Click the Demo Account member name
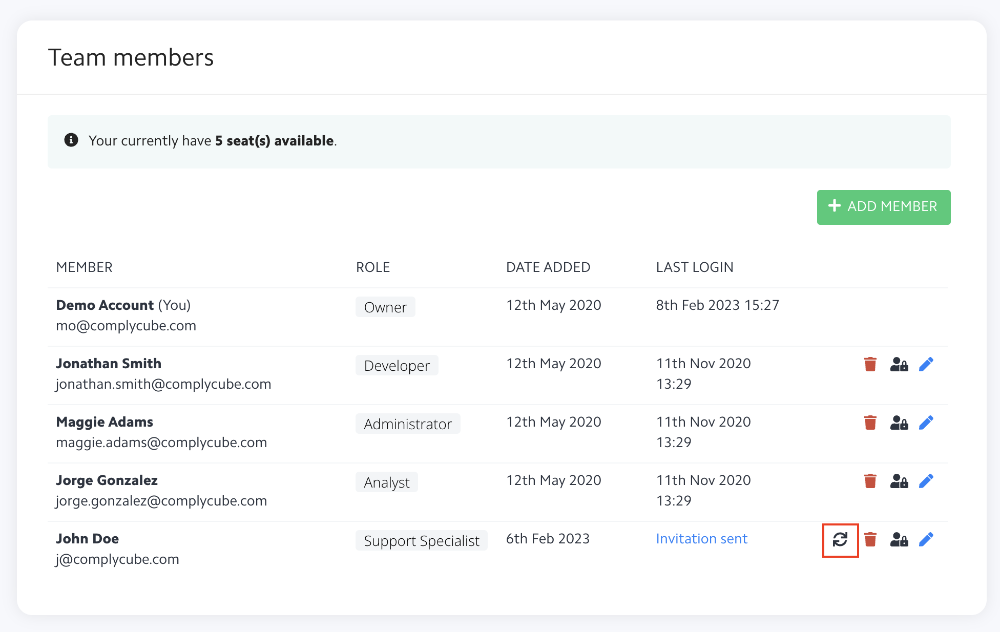The image size is (1000, 632). tap(105, 305)
